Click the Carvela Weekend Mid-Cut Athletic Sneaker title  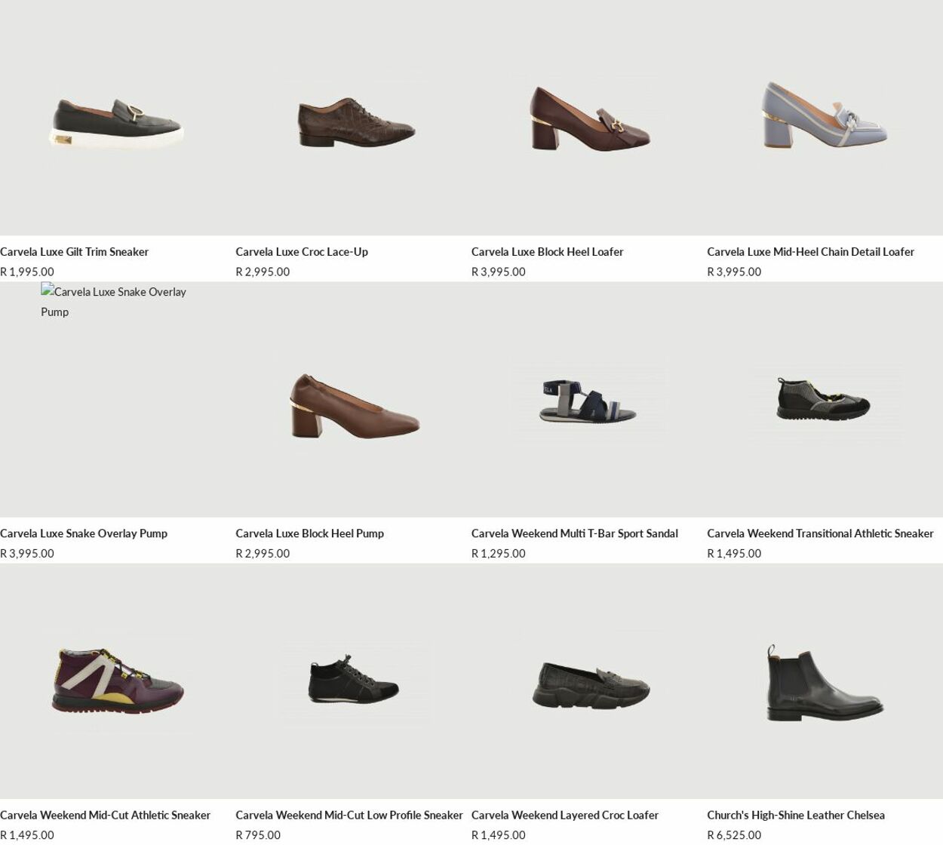(x=105, y=816)
